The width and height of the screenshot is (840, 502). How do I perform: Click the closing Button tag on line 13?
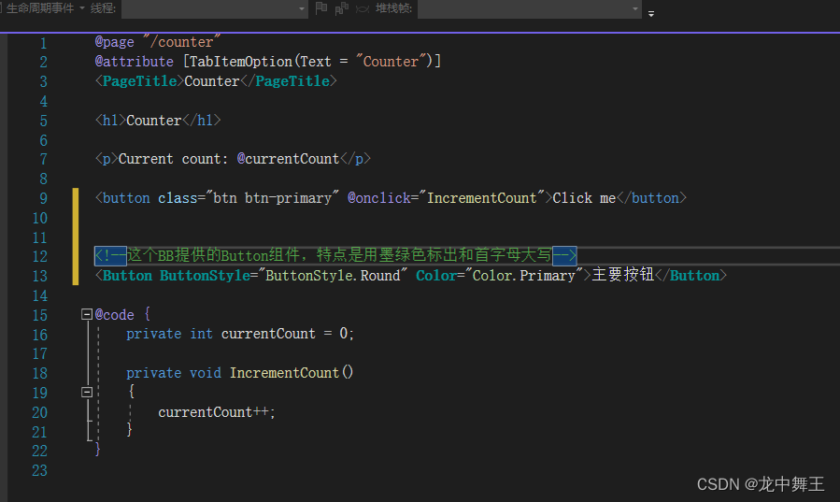[x=690, y=276]
